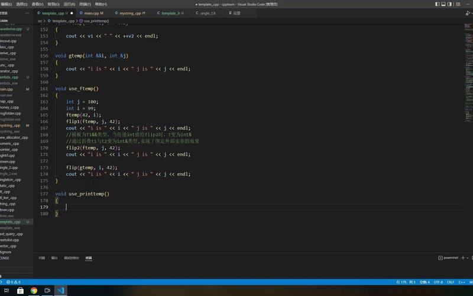The image size is (473, 296).
Task: Click the 'void use_ftemp()' function name
Action: click(x=83, y=89)
